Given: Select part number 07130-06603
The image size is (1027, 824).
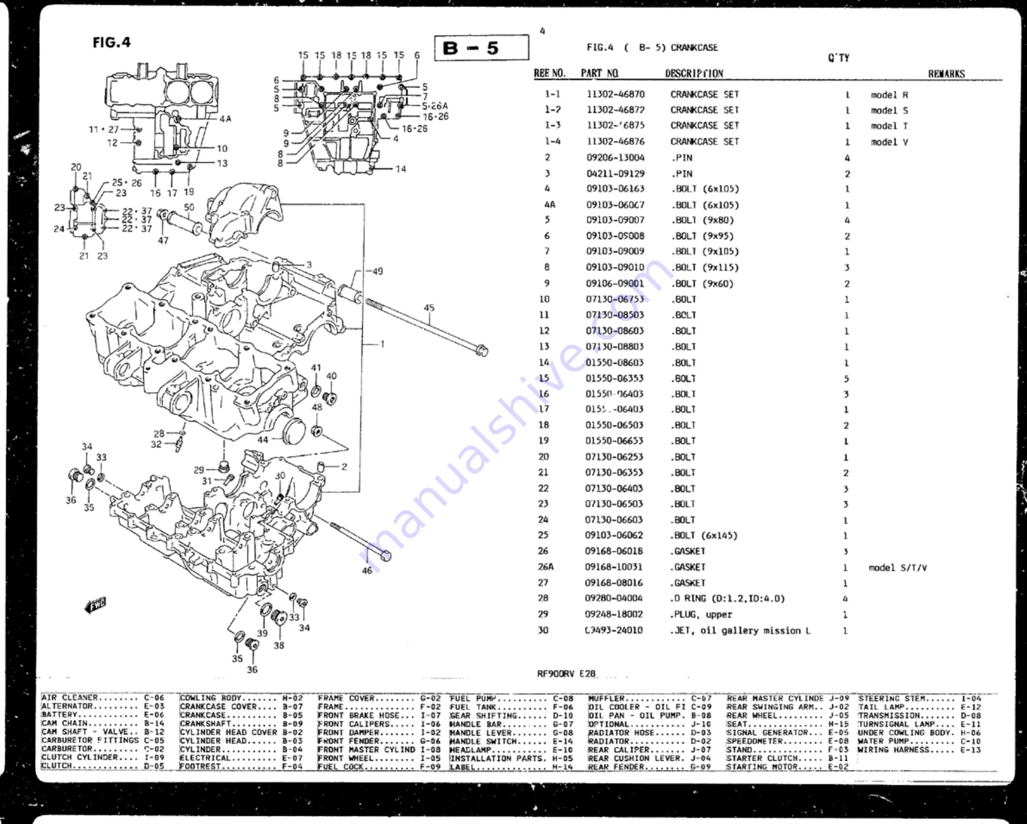Looking at the screenshot, I should click(x=614, y=519).
